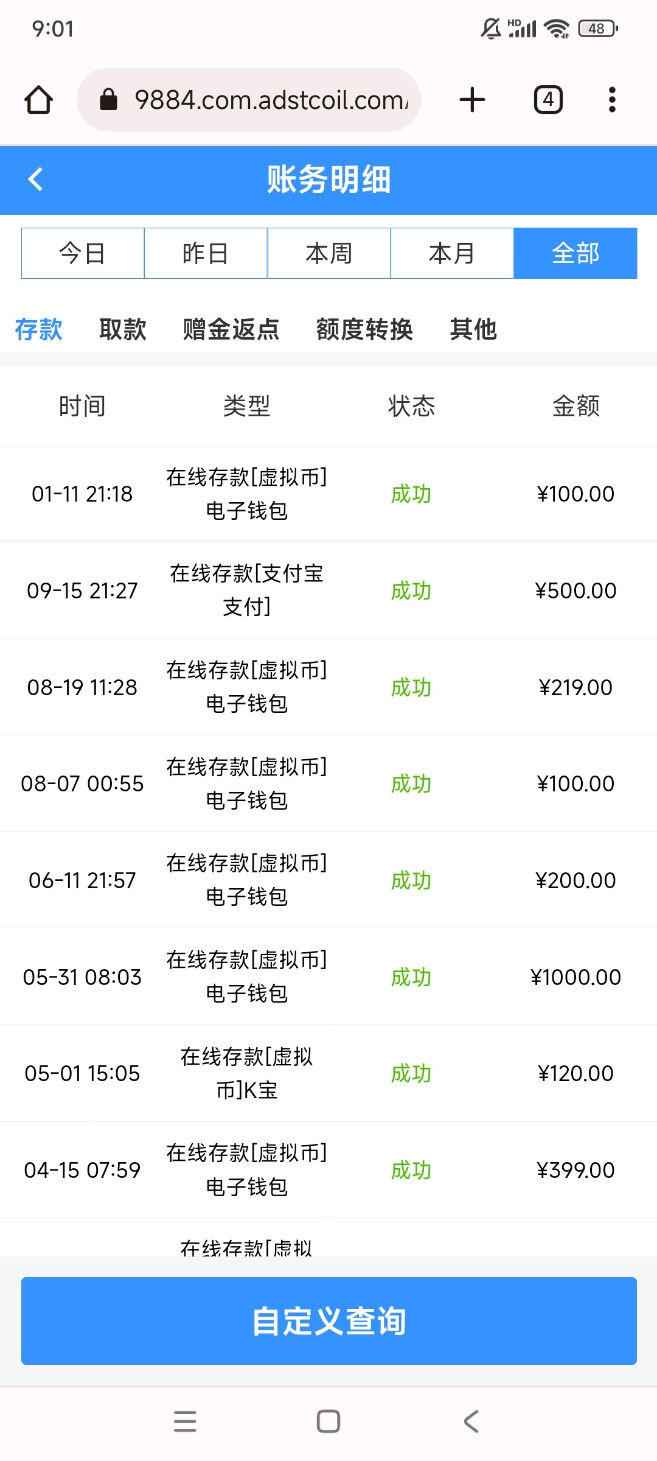This screenshot has height=1461, width=657.
Task: Tap the Android recents menu icon
Action: (185, 1421)
